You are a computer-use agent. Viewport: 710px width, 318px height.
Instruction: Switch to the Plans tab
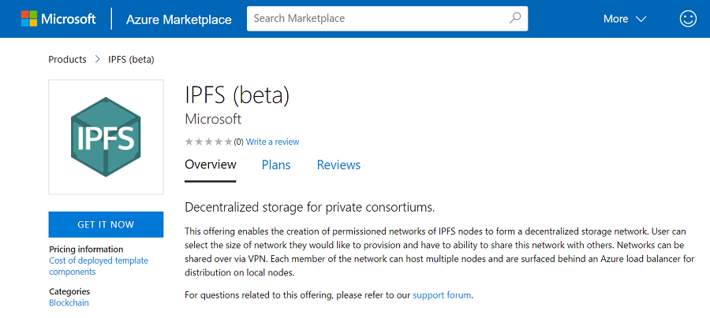pyautogui.click(x=276, y=165)
